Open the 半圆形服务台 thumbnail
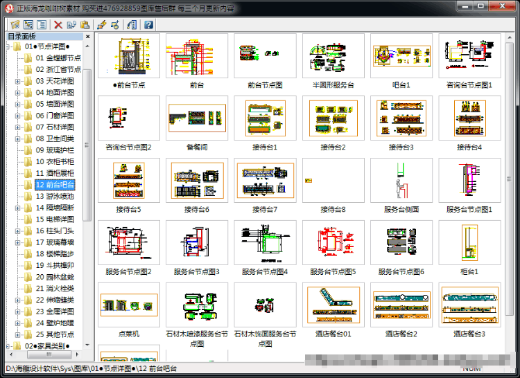The height and width of the screenshot is (378, 520). (333, 56)
